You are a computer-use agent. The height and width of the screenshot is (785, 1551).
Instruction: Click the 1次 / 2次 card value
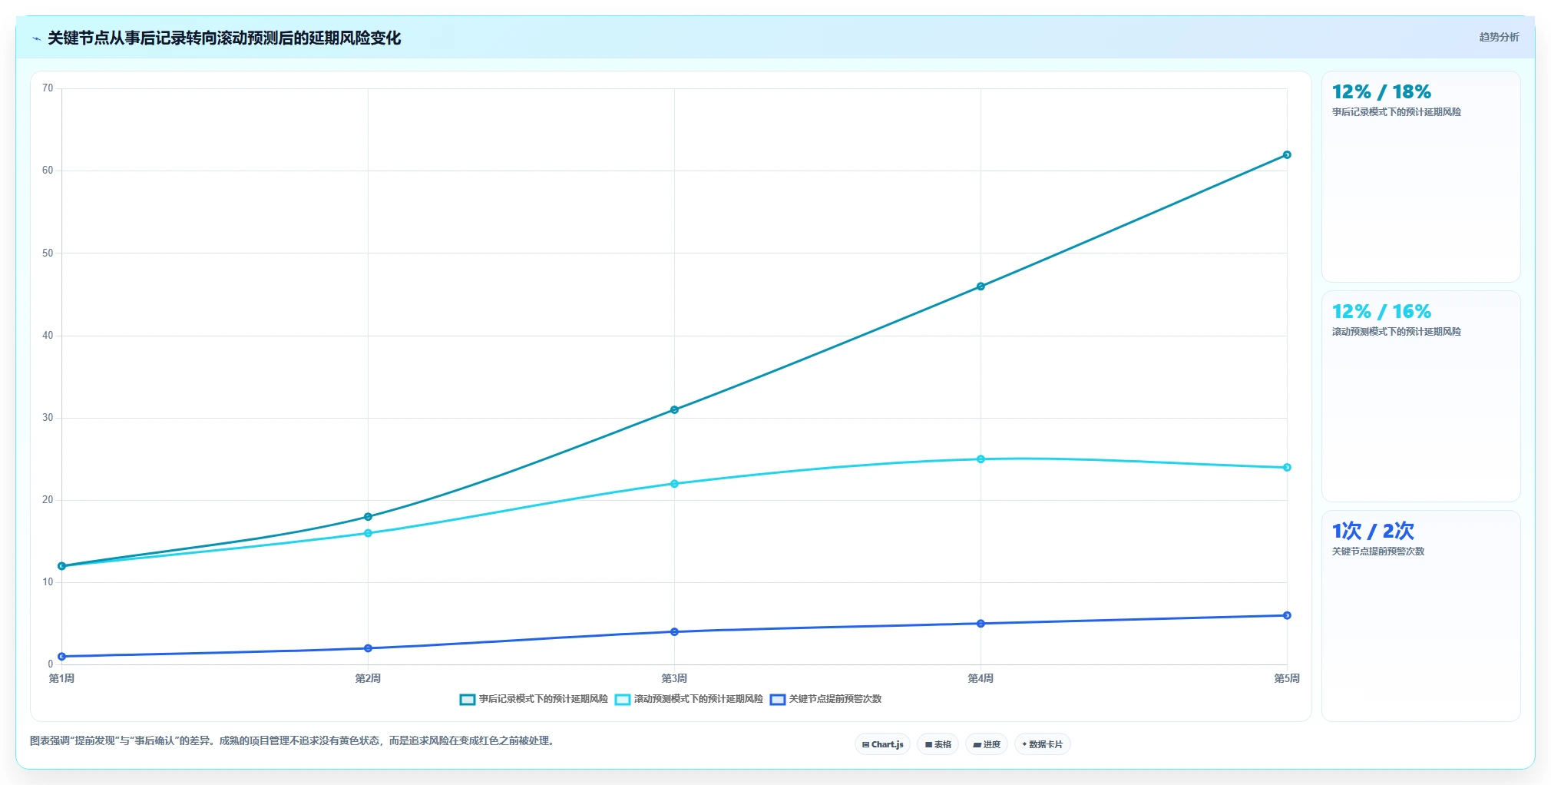[x=1373, y=531]
